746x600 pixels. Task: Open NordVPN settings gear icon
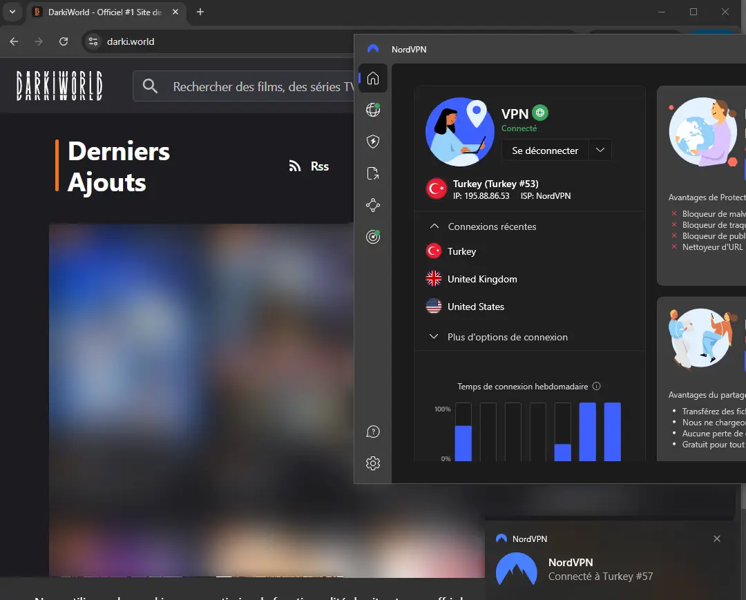pyautogui.click(x=373, y=463)
